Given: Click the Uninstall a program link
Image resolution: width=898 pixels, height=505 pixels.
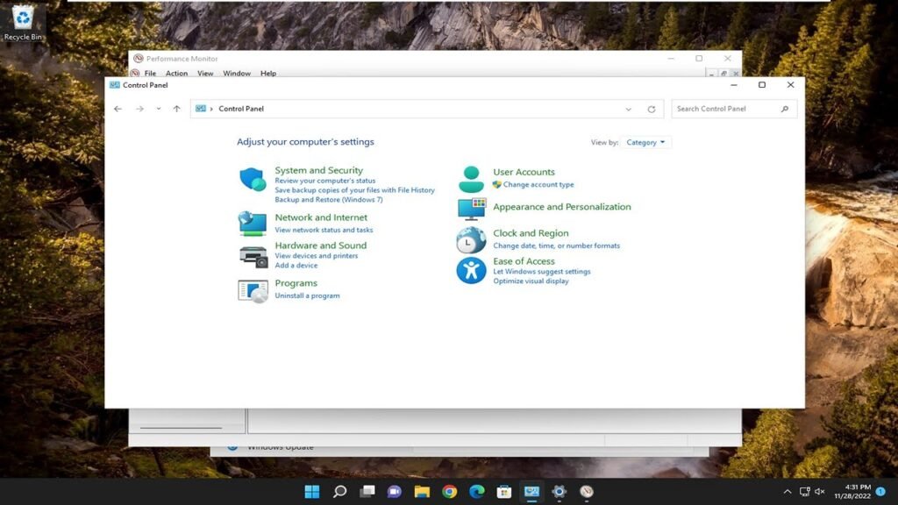Looking at the screenshot, I should pos(307,296).
